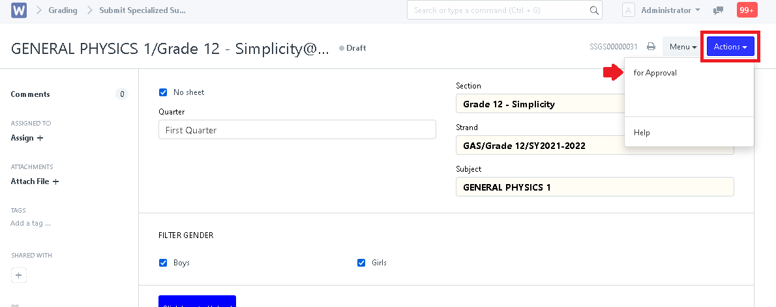Click the W app logo icon

(x=18, y=10)
